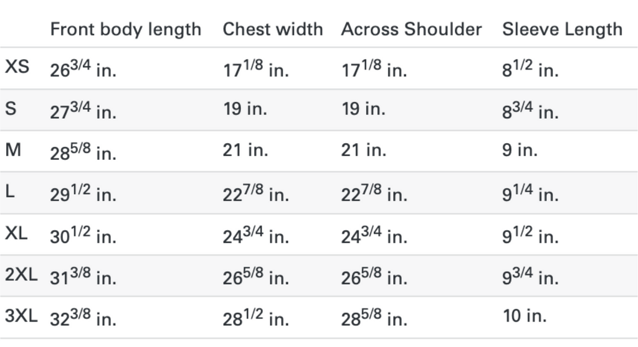
Task: Click the Front body length column header
Action: 125,29
